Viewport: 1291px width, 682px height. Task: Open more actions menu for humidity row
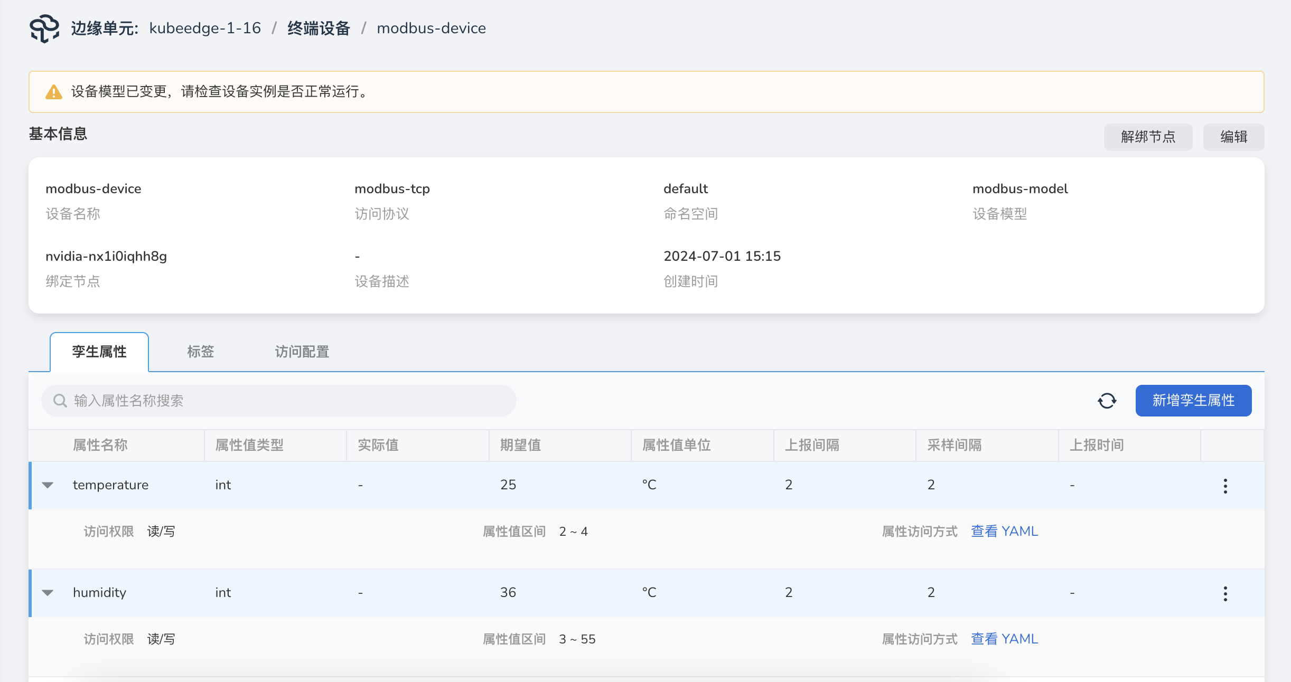pyautogui.click(x=1225, y=593)
